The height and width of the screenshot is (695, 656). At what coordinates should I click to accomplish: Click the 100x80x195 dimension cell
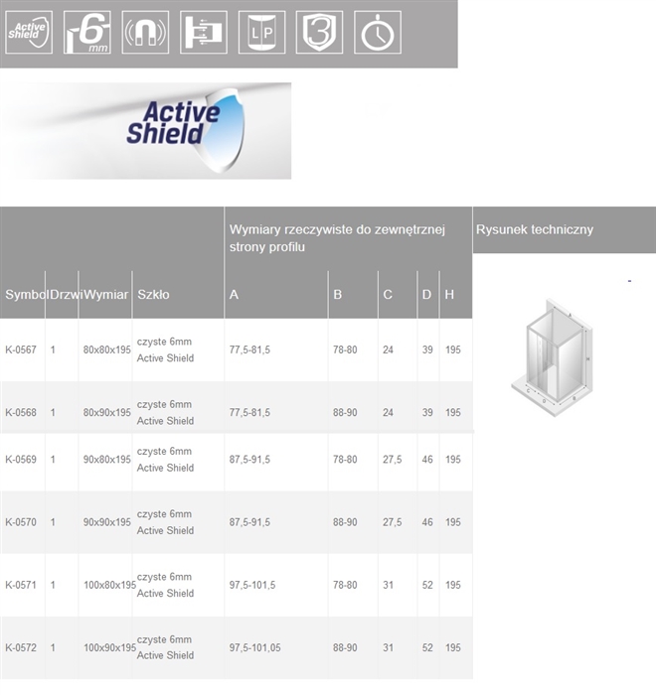pyautogui.click(x=109, y=585)
